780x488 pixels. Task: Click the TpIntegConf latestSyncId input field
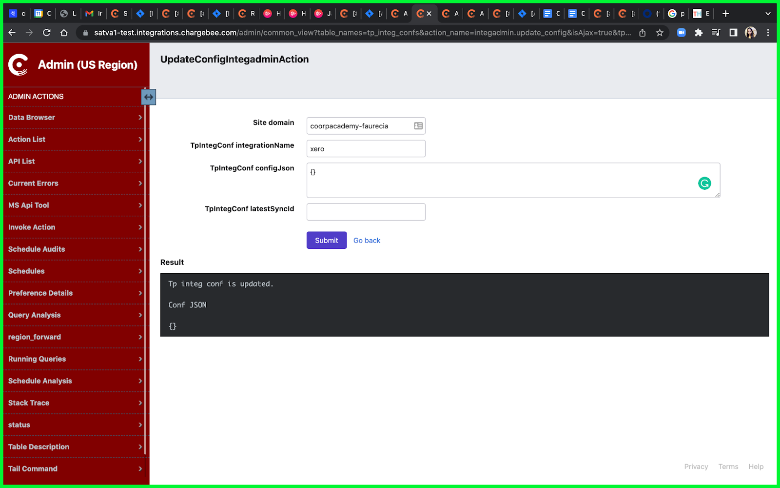coord(366,212)
